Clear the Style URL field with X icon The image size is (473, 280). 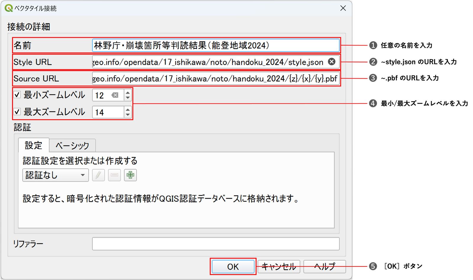[332, 61]
